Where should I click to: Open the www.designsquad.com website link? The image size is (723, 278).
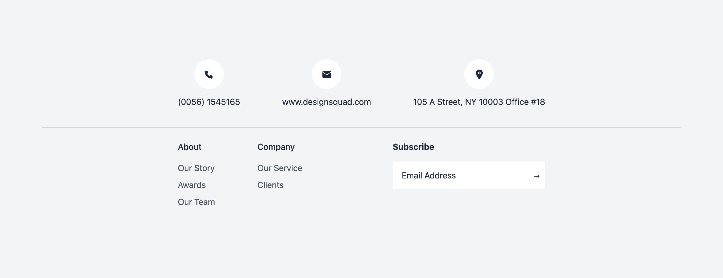tap(326, 102)
